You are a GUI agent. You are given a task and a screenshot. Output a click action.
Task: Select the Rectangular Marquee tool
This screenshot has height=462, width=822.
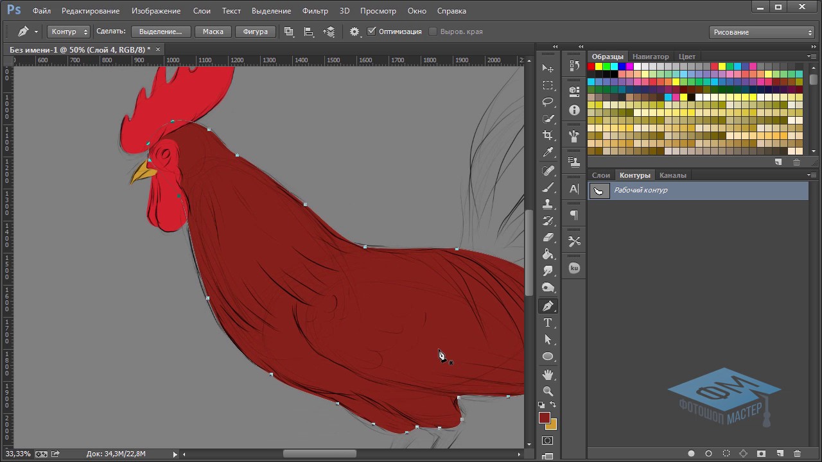coord(548,85)
